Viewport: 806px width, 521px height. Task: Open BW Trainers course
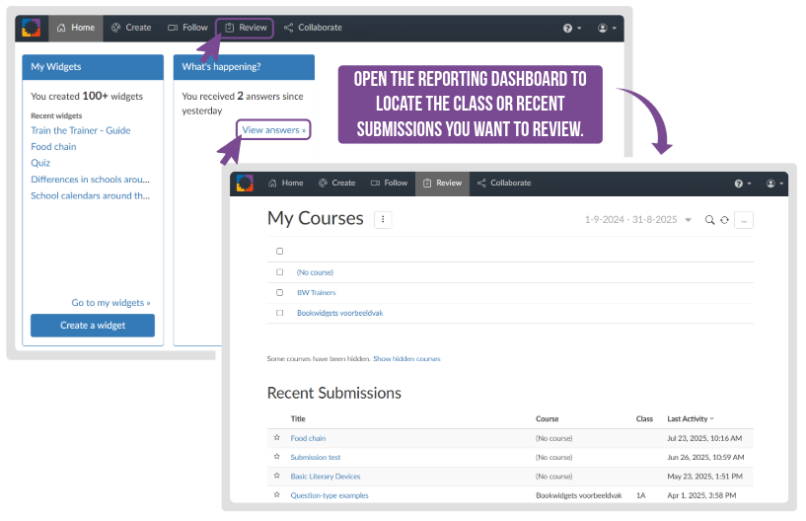[x=316, y=293]
